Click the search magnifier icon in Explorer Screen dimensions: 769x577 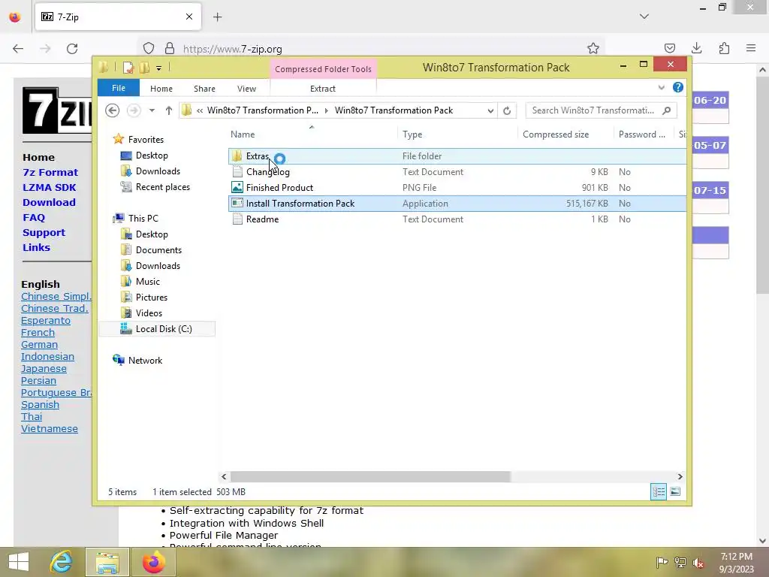[x=666, y=110]
